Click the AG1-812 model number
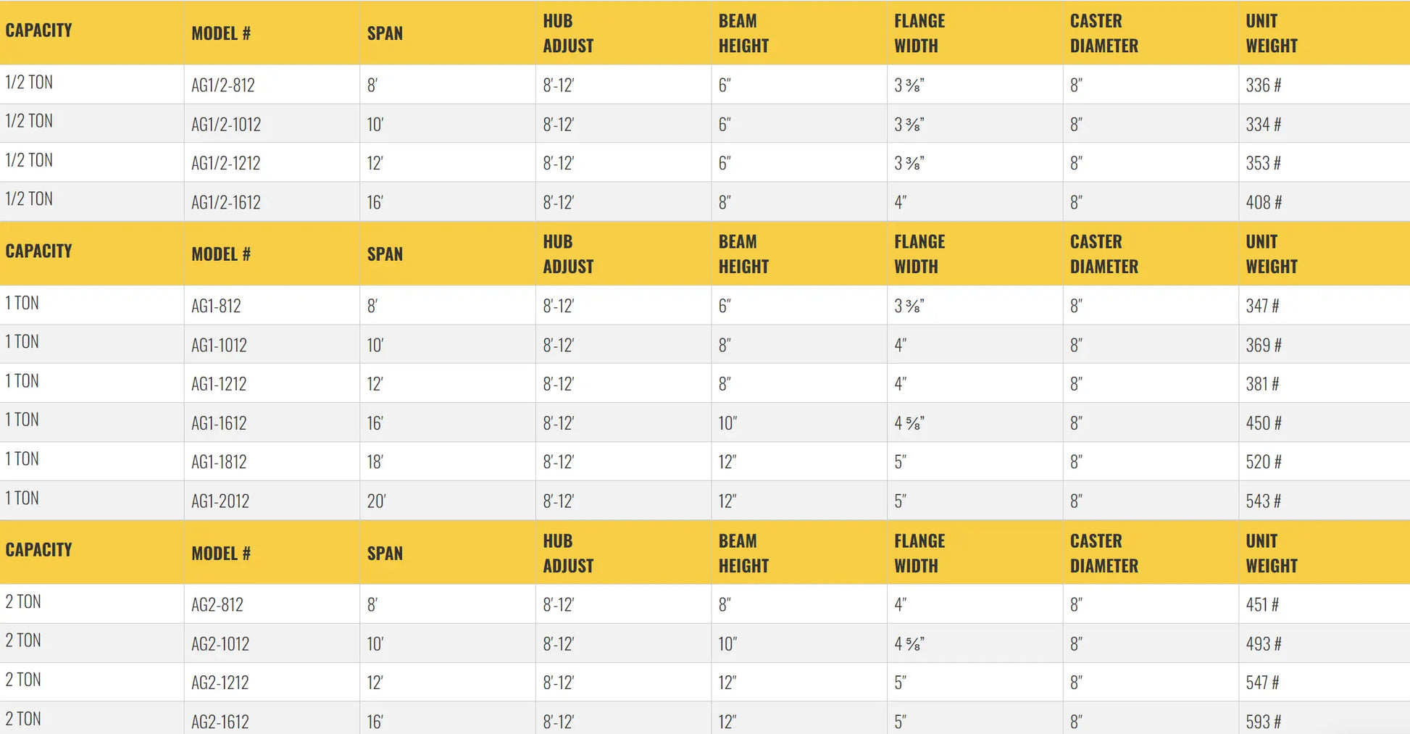Screen dimensions: 1410x734 tap(216, 306)
